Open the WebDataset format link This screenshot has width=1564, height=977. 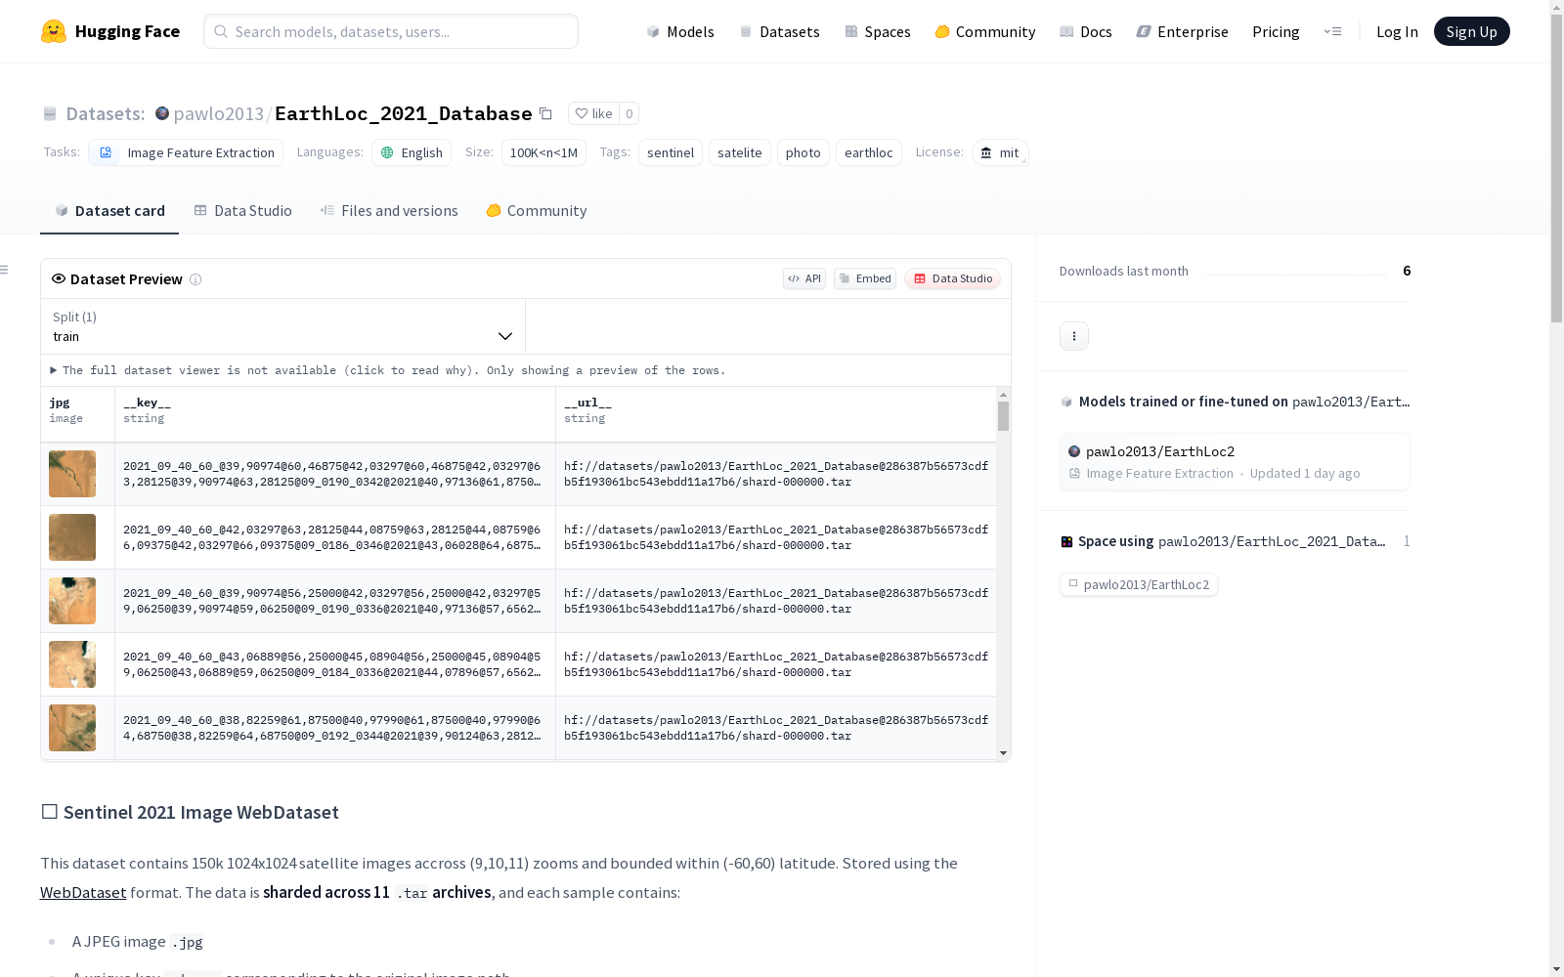(83, 892)
